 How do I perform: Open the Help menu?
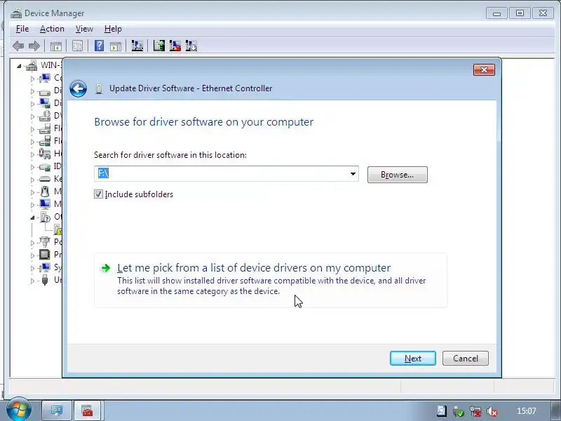point(113,29)
